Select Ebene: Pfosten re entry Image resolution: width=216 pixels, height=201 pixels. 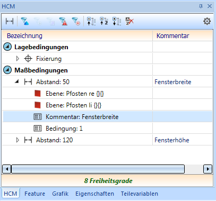(107, 94)
